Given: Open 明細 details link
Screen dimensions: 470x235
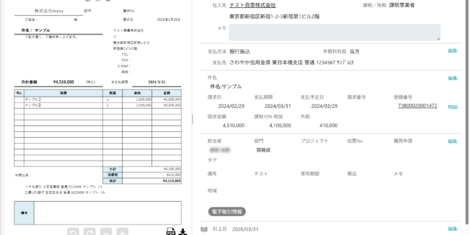Looking at the screenshot, I should [452, 107].
